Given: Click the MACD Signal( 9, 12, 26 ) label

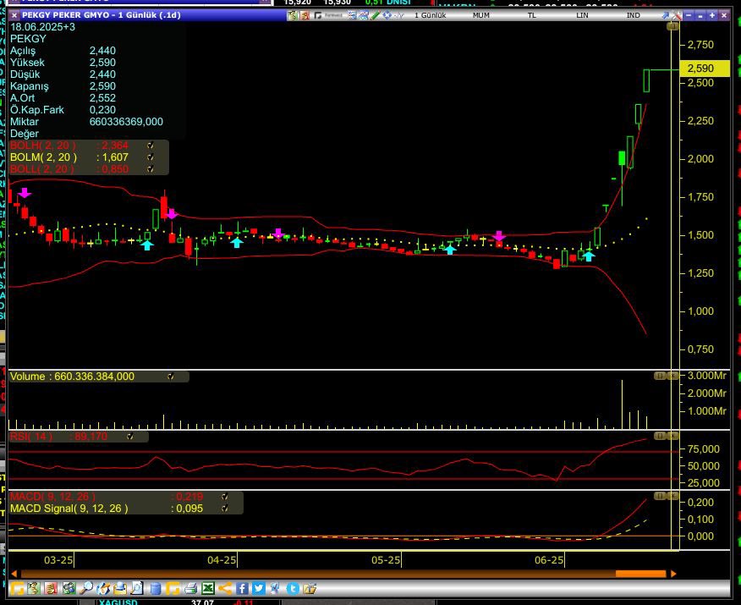Looking at the screenshot, I should tap(69, 509).
